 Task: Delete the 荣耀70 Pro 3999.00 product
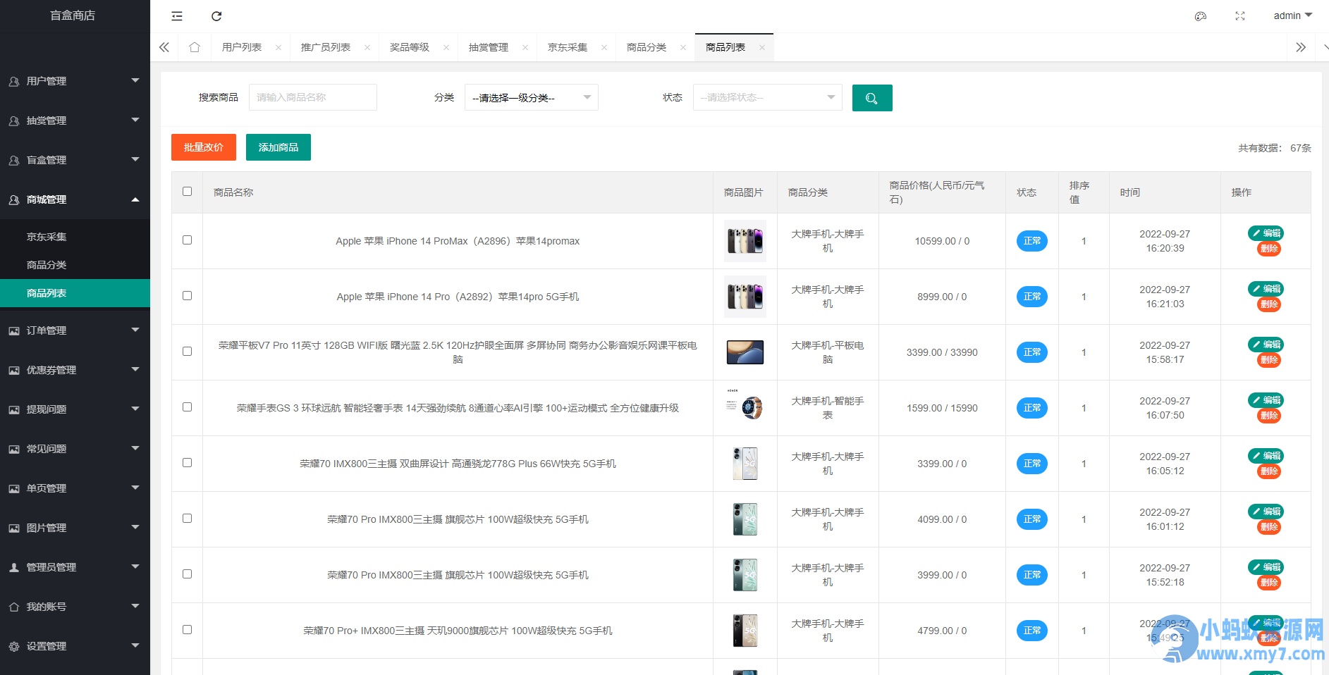pyautogui.click(x=1269, y=583)
